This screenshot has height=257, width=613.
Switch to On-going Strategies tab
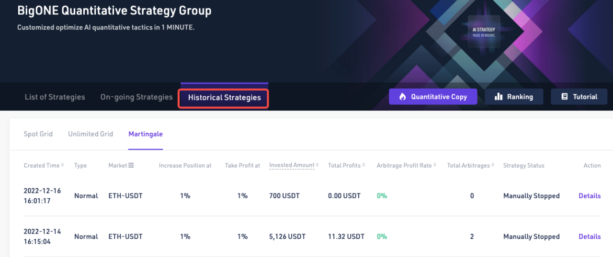pyautogui.click(x=136, y=97)
